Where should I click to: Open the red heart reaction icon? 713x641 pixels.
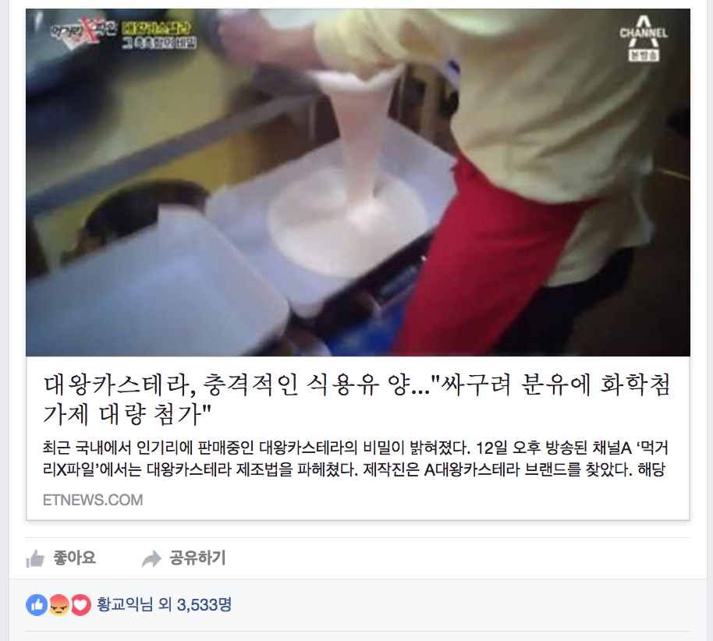[80, 605]
